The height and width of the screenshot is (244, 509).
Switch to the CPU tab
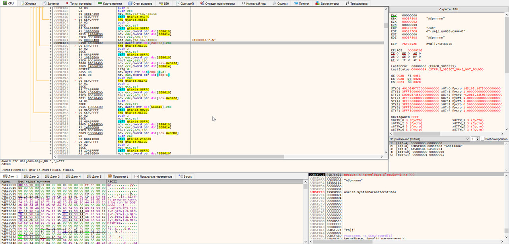pos(8,3)
